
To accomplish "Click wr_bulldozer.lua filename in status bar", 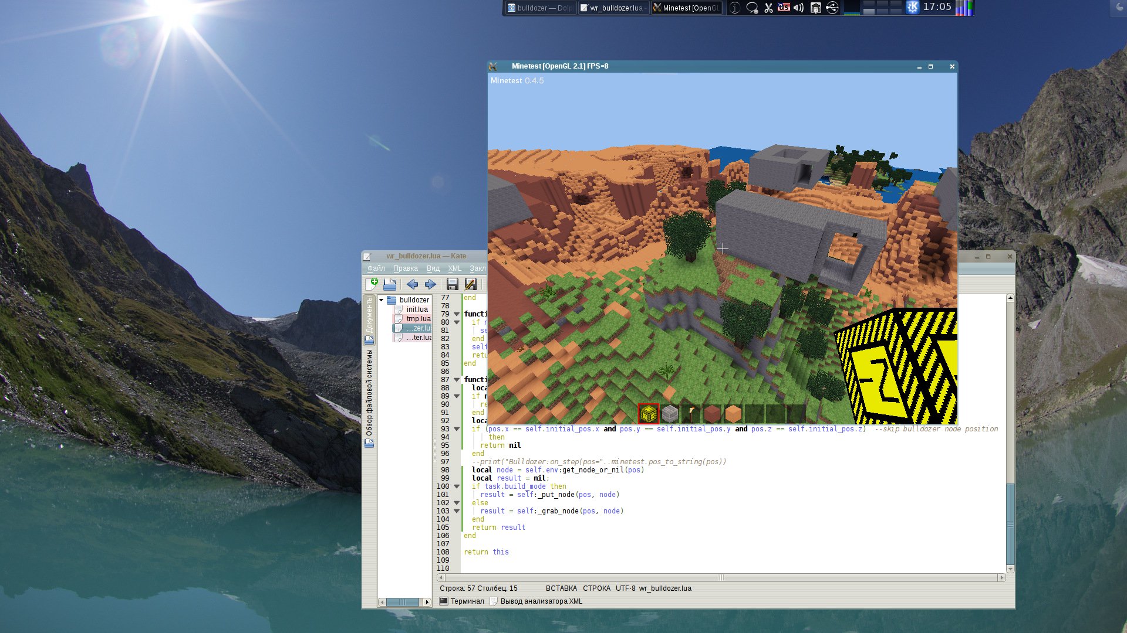I will coord(665,588).
